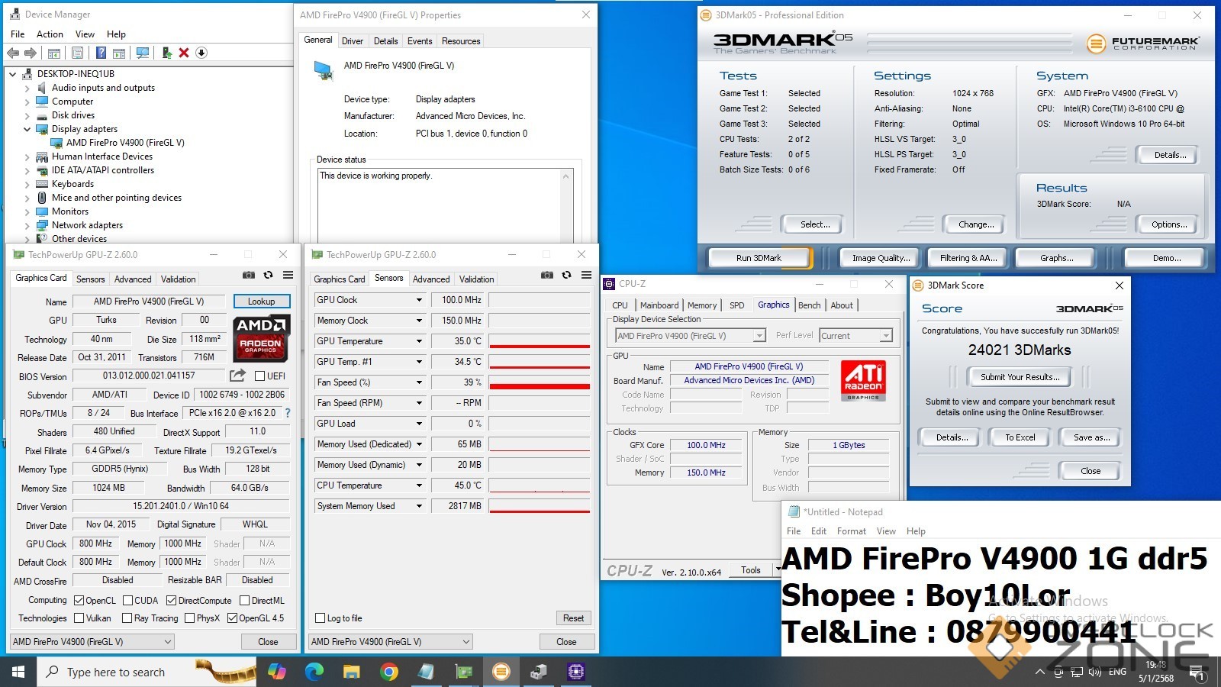Click the GPU-Z refresh icon
This screenshot has width=1221, height=687.
click(268, 276)
